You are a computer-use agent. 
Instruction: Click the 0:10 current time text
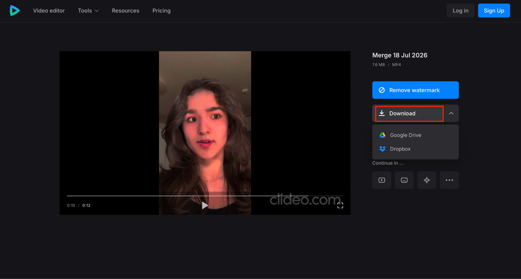[71, 205]
